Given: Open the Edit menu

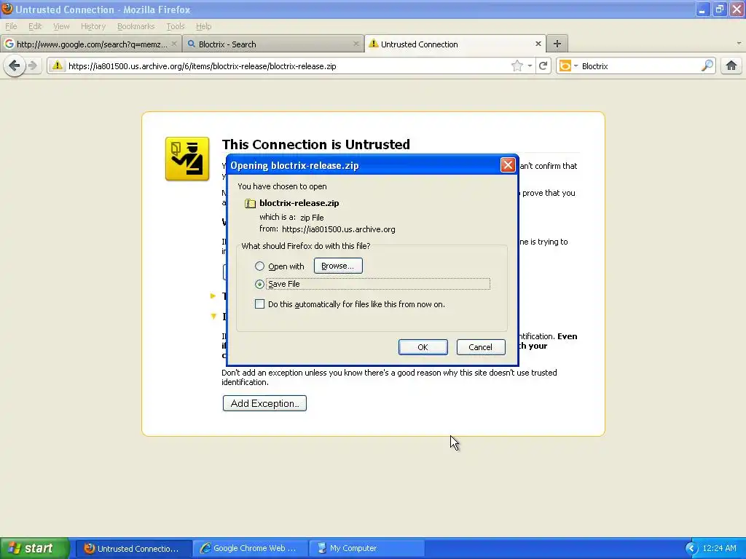Looking at the screenshot, I should click(35, 26).
